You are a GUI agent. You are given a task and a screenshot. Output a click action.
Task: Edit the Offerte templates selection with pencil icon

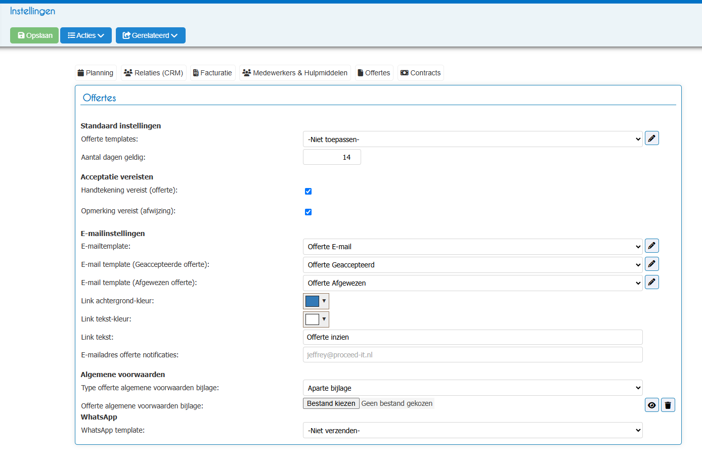tap(652, 138)
